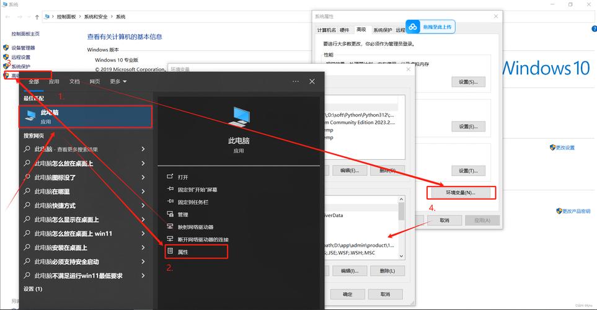Click the 断开网络驱动器的连接 icon
This screenshot has width=597, height=310.
coord(170,239)
